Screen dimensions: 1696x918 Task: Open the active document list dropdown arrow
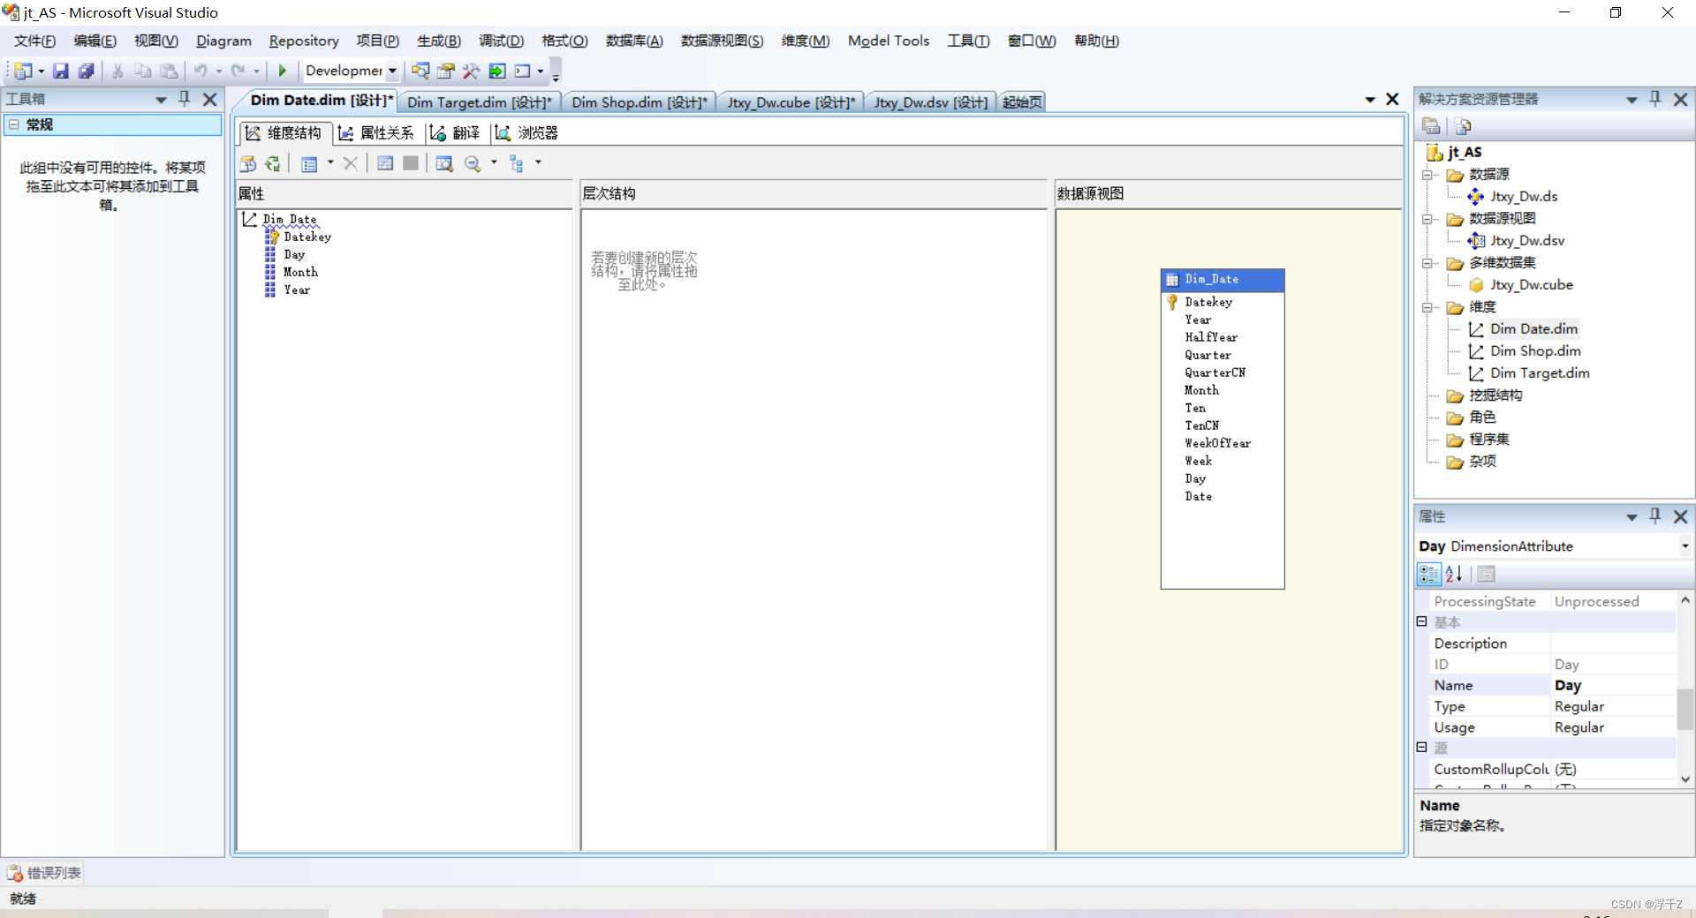pos(1370,100)
